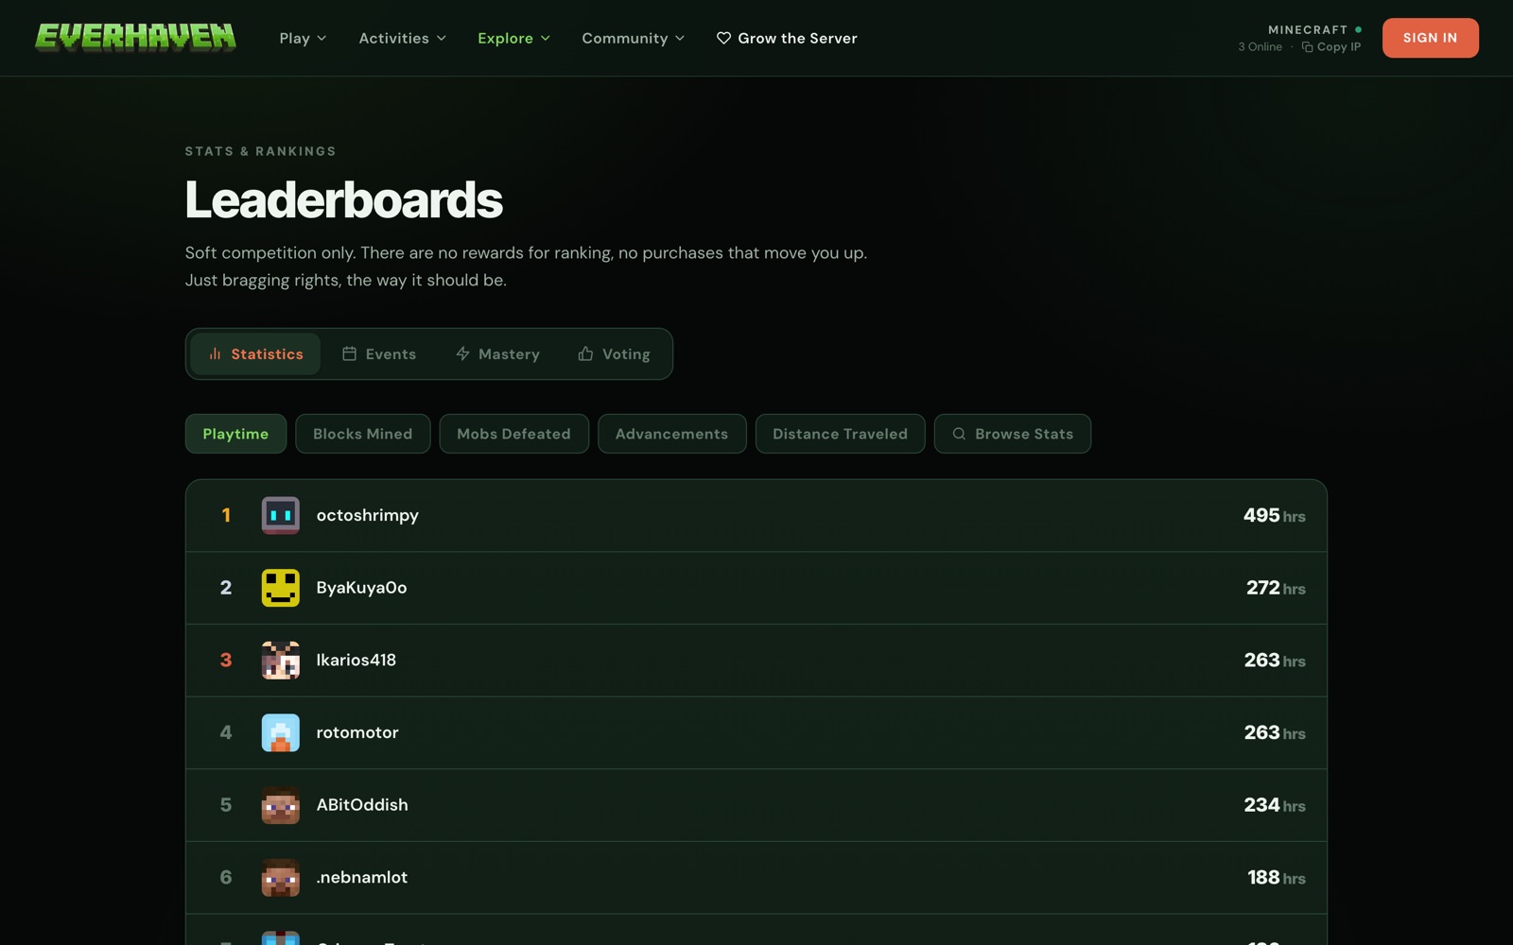Expand the Play menu chevron
The image size is (1513, 945).
click(x=322, y=39)
